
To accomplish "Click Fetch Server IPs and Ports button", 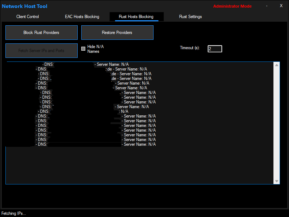I will (41, 51).
